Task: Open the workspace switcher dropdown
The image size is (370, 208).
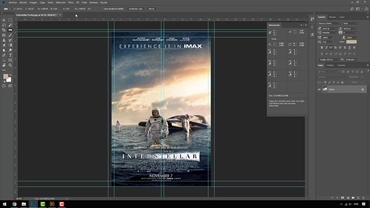Action: [358, 9]
